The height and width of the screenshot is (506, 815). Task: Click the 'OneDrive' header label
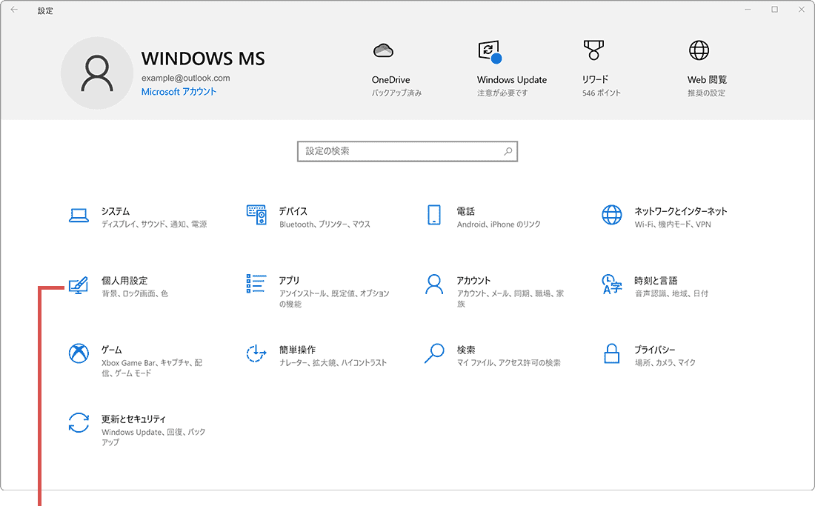[x=391, y=79]
